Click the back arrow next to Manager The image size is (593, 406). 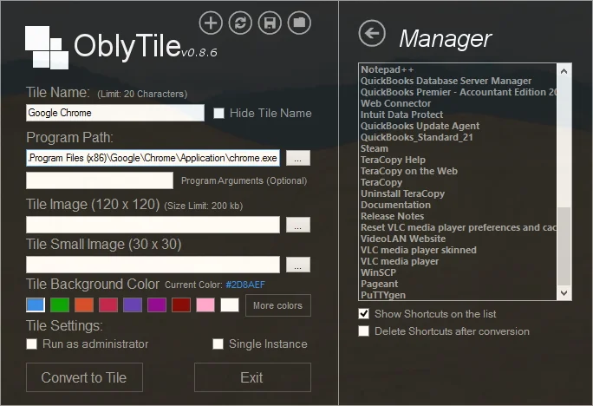point(372,33)
